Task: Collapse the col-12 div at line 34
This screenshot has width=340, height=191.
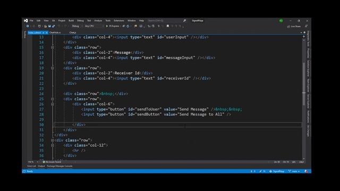Action: [53, 145]
